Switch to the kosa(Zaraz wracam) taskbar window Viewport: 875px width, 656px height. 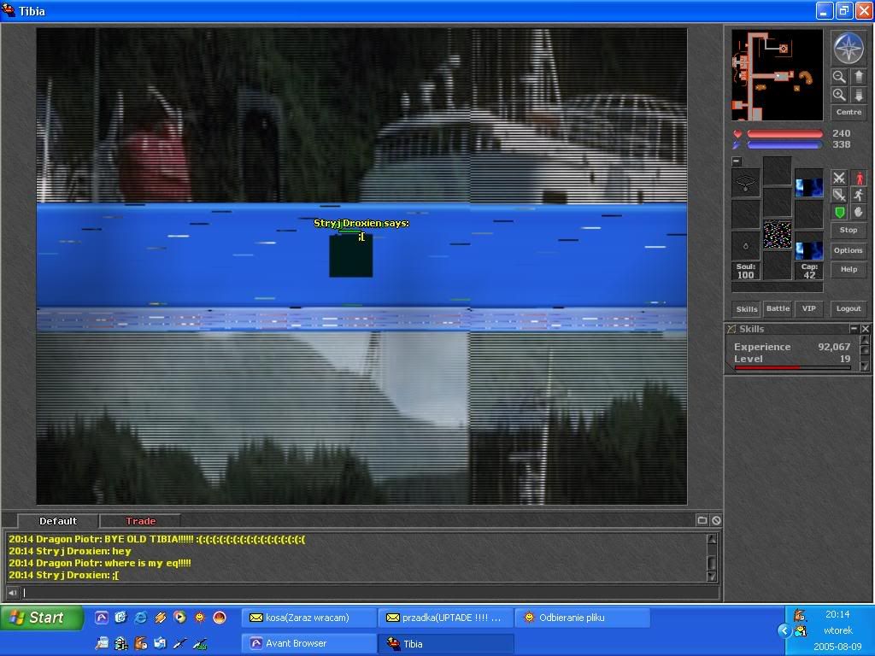[308, 618]
